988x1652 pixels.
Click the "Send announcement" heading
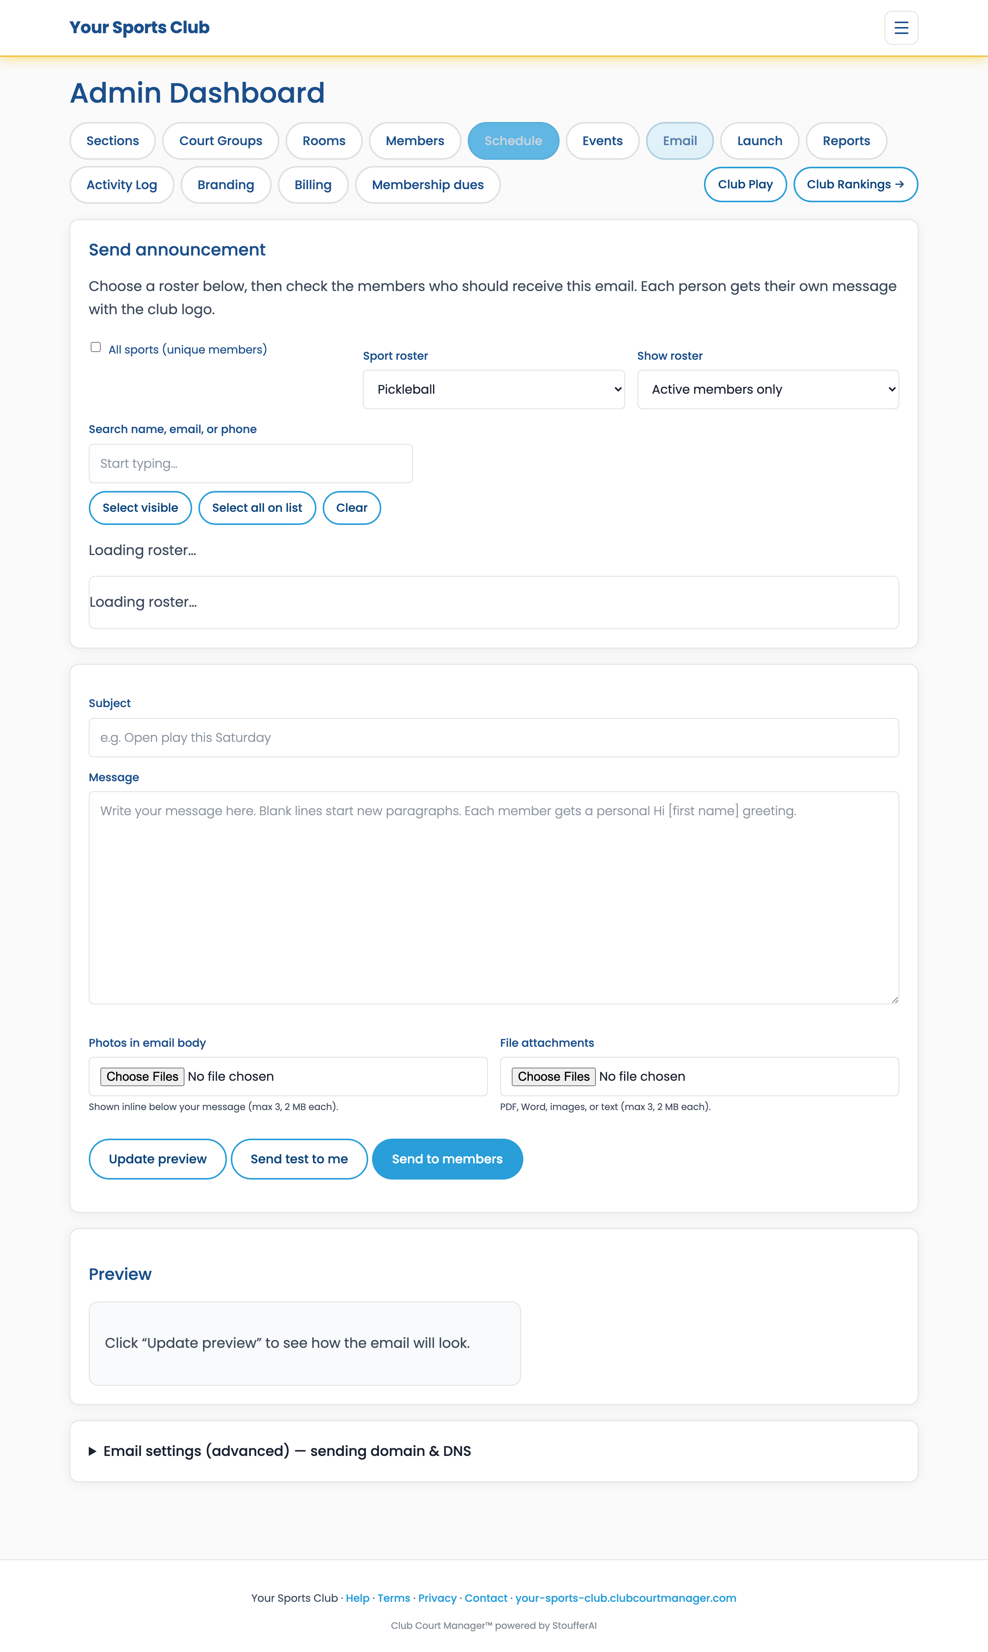pos(177,250)
